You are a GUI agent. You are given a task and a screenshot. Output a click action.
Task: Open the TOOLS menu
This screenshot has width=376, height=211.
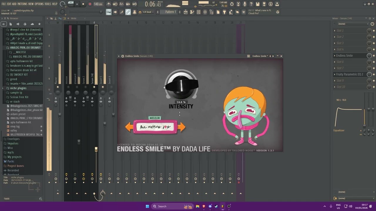click(x=48, y=4)
